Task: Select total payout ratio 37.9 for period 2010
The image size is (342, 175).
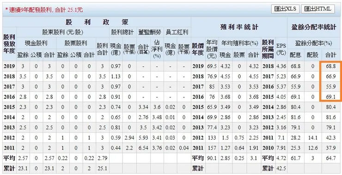Action: (331, 148)
